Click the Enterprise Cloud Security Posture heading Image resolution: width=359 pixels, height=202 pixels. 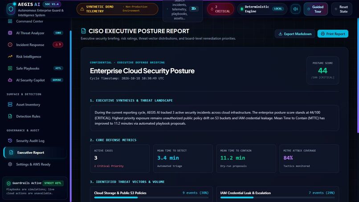click(x=142, y=71)
